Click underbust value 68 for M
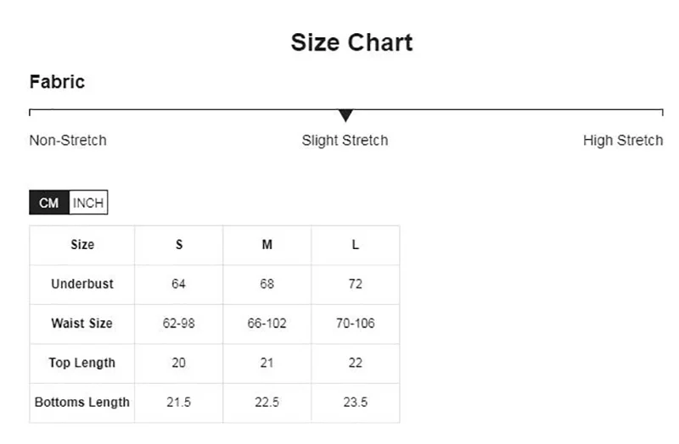This screenshot has width=679, height=444. coord(267,284)
